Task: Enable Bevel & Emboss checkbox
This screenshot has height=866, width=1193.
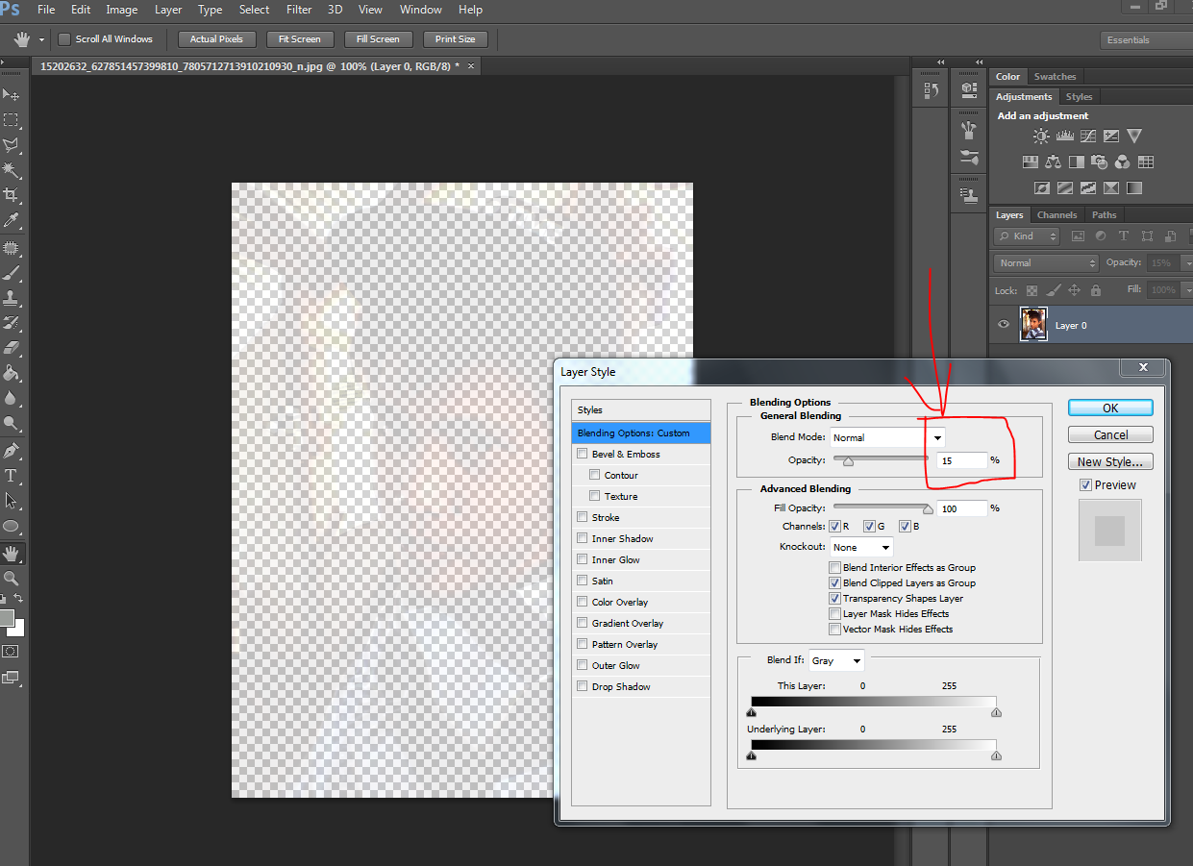Action: [x=582, y=454]
